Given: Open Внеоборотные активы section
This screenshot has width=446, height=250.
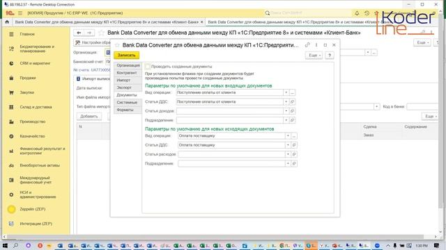Looking at the screenshot, I should [x=40, y=165].
